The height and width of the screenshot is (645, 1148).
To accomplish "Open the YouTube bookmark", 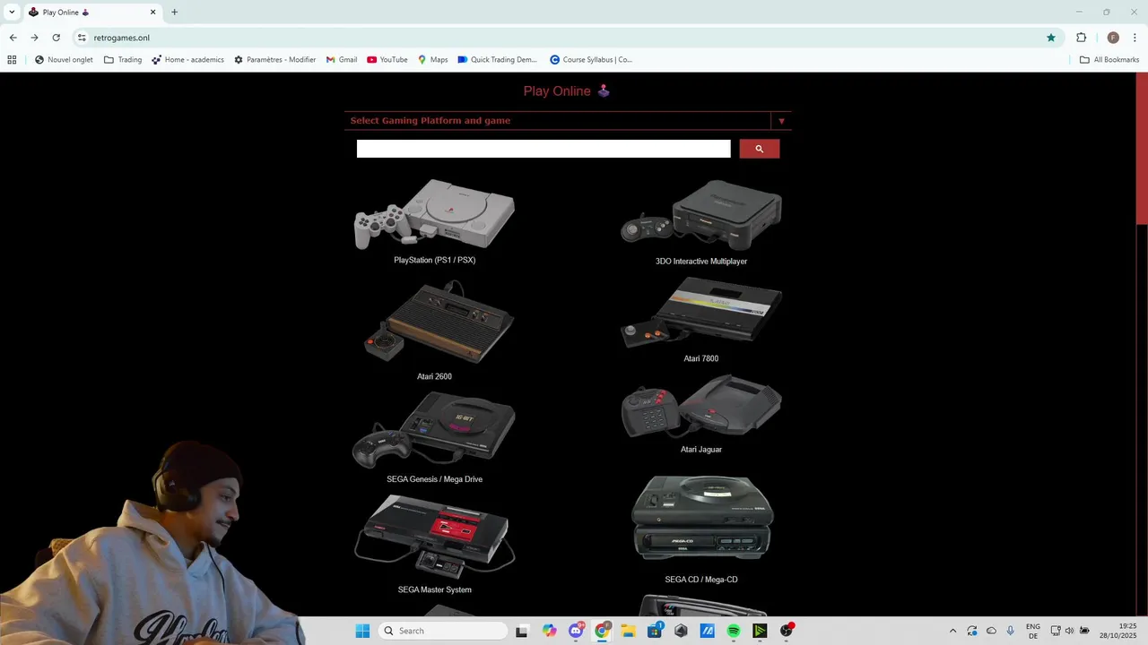I will 387,60.
